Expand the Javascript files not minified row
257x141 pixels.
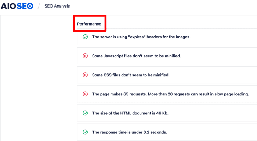coord(167,56)
